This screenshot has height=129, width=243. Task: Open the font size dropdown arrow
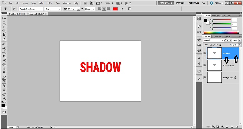click(78, 9)
